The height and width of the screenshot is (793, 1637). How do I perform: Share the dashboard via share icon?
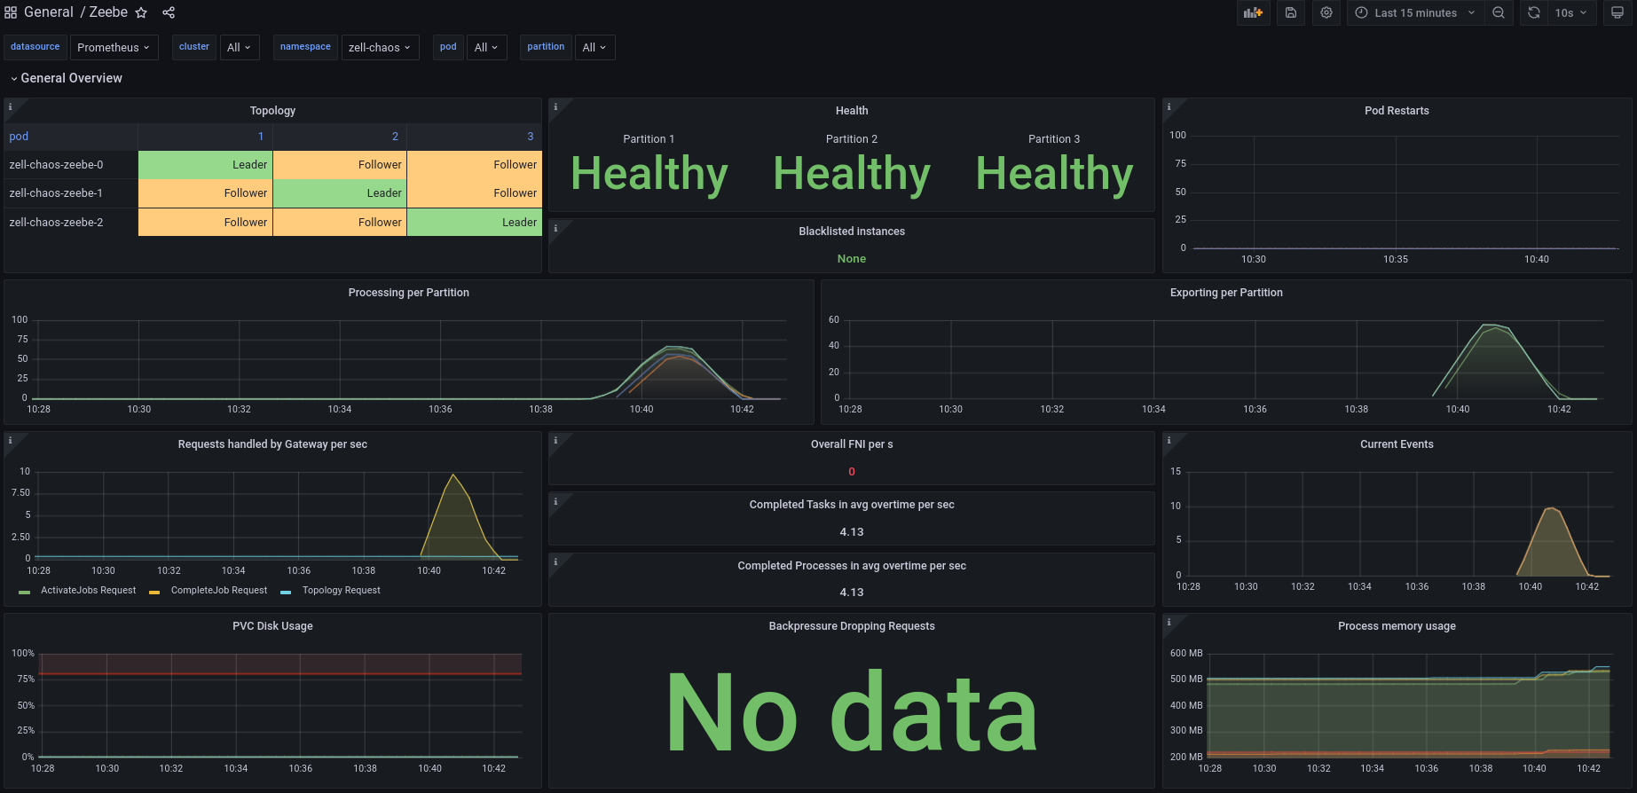pyautogui.click(x=169, y=12)
